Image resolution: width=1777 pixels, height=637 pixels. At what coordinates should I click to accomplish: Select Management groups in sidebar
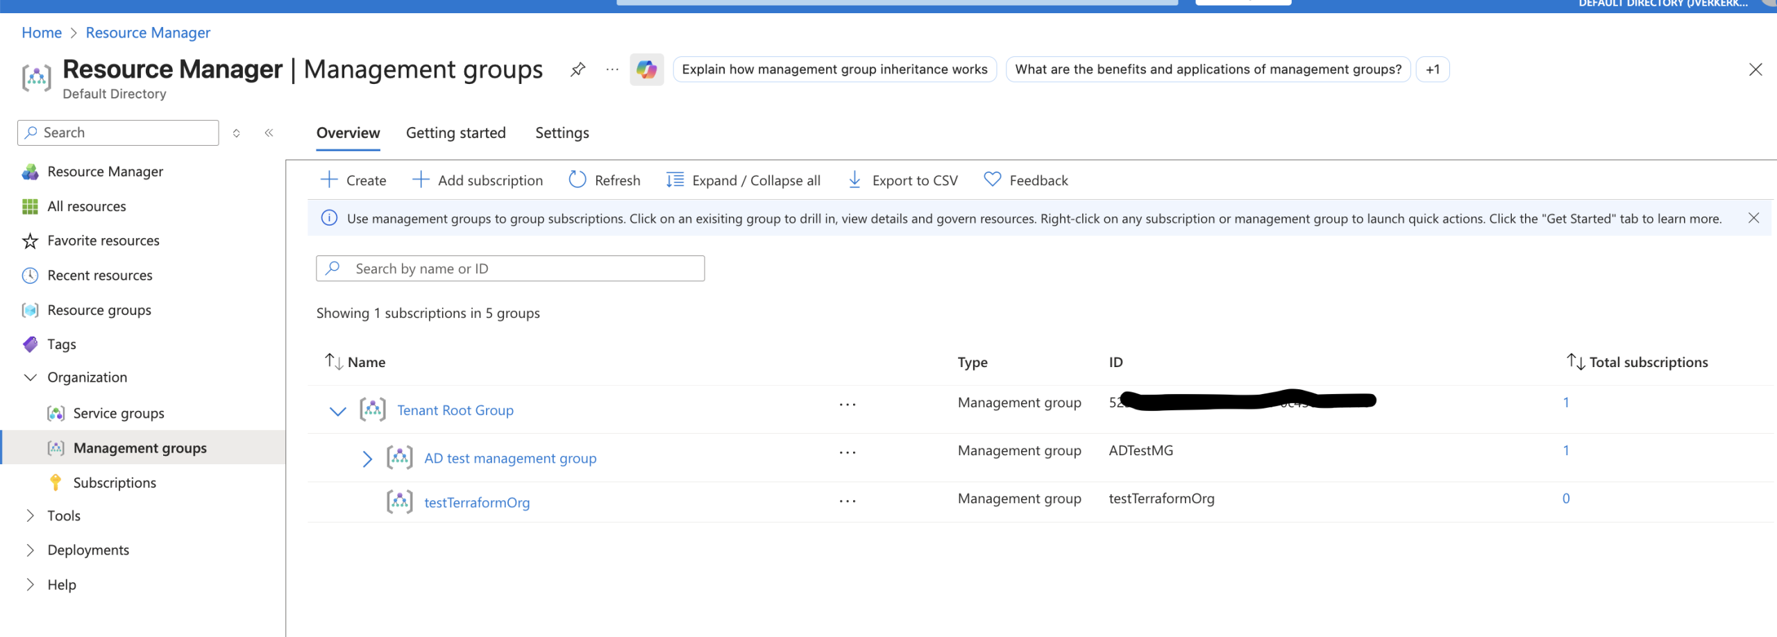click(x=140, y=448)
